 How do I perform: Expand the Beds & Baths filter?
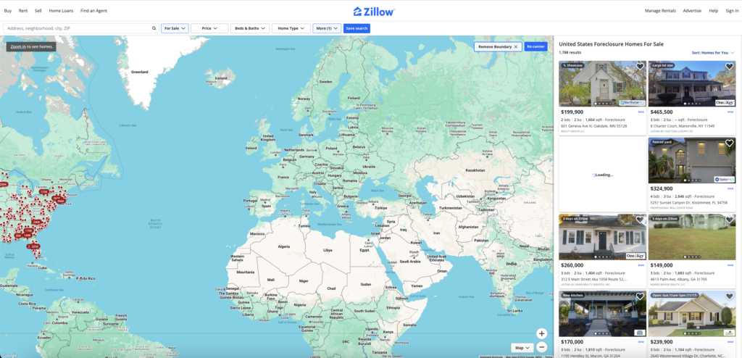tap(250, 28)
